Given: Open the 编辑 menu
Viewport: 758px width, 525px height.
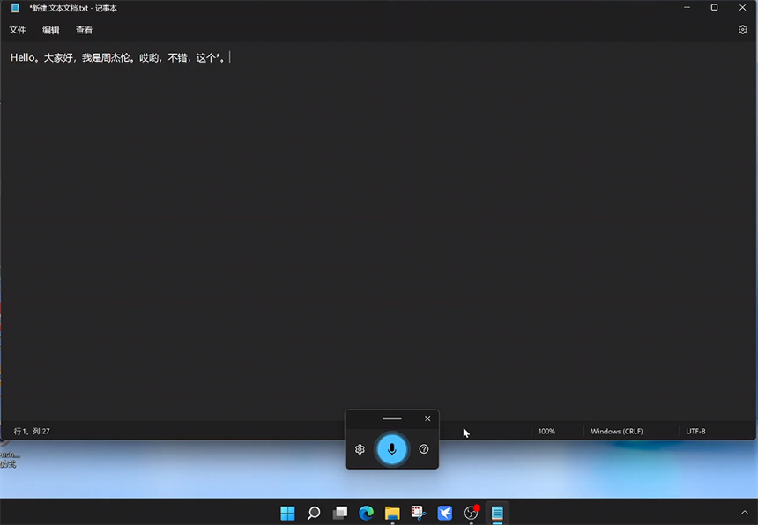Looking at the screenshot, I should (x=51, y=30).
